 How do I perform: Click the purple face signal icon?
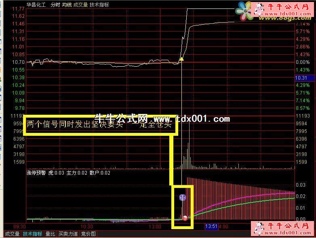[183, 198]
